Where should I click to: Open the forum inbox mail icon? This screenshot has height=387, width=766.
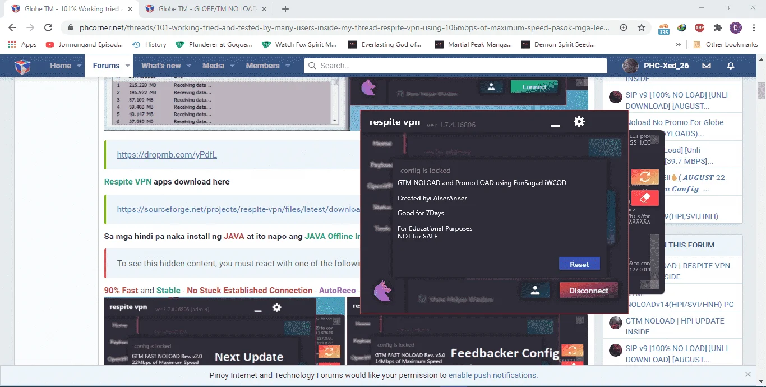point(707,66)
